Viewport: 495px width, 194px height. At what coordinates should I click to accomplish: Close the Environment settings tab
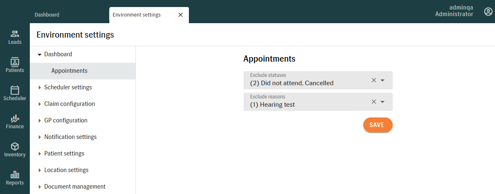180,15
